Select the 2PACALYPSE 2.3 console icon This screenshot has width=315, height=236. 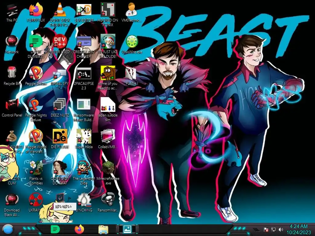point(84,78)
